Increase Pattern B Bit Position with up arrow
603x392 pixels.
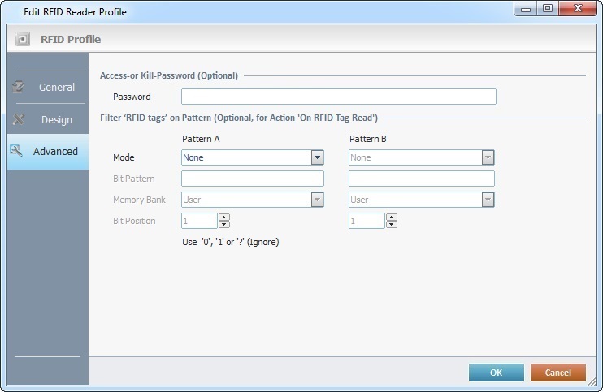392,217
